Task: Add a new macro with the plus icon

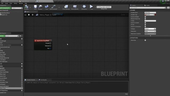Action: click(x=22, y=64)
